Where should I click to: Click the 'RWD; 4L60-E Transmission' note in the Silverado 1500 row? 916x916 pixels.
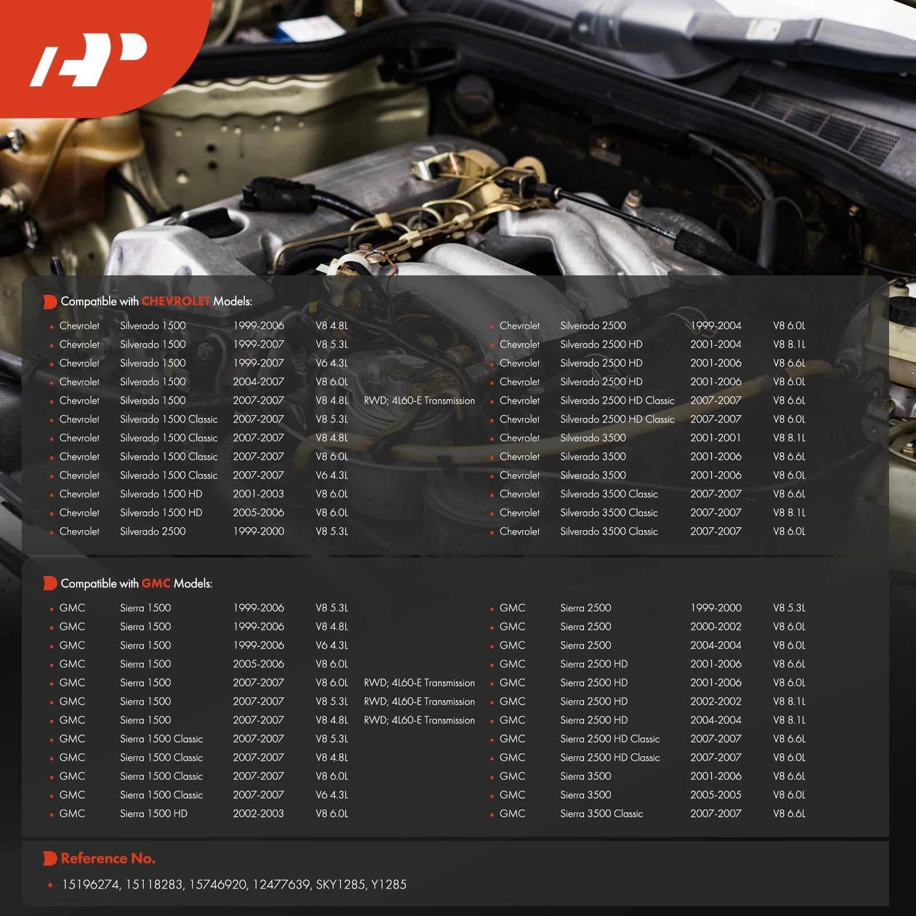point(419,401)
